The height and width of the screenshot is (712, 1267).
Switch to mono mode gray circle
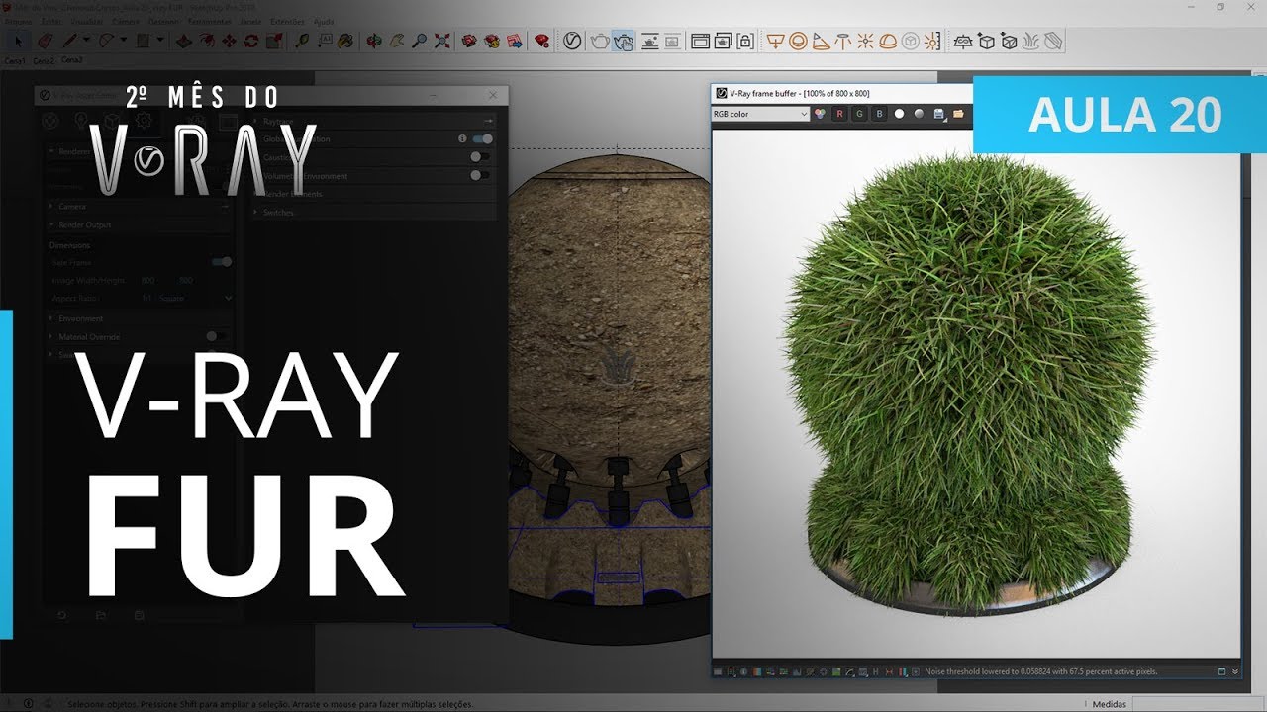920,114
